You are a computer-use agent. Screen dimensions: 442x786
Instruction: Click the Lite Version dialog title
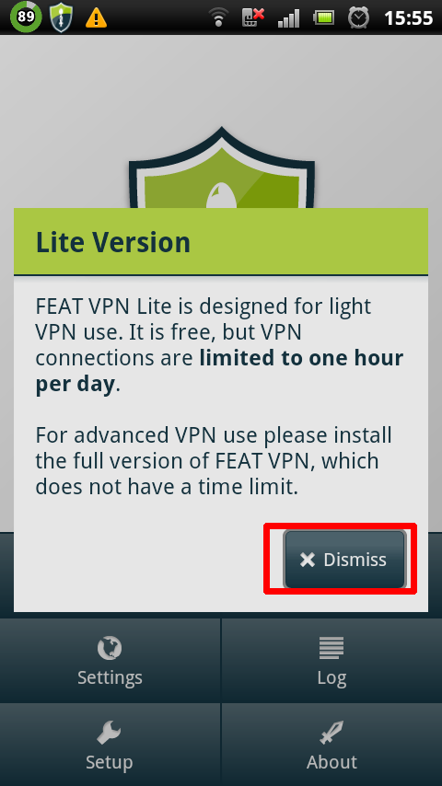(113, 243)
